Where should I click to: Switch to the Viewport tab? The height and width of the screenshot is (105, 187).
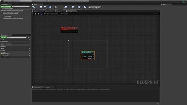(35, 11)
